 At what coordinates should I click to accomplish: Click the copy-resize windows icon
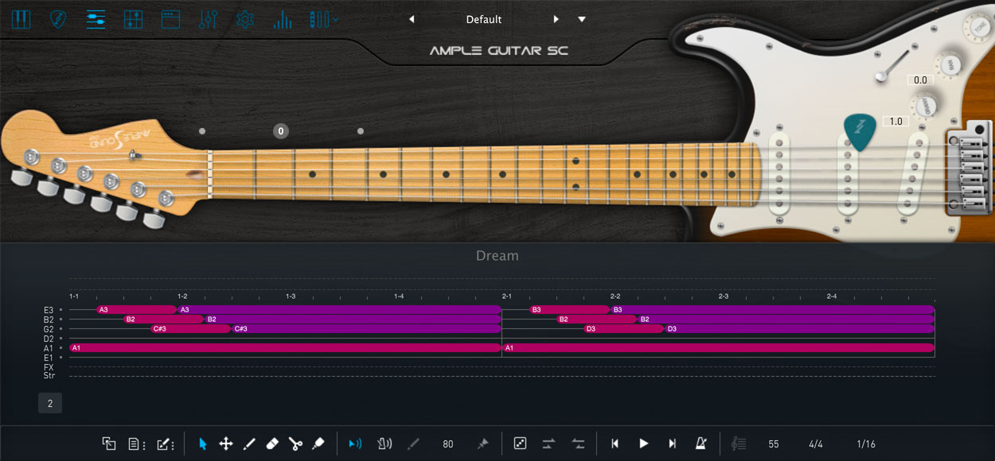[109, 444]
